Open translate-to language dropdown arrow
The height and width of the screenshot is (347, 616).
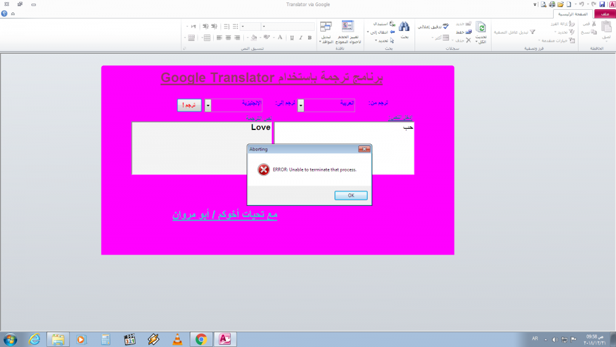(x=208, y=105)
